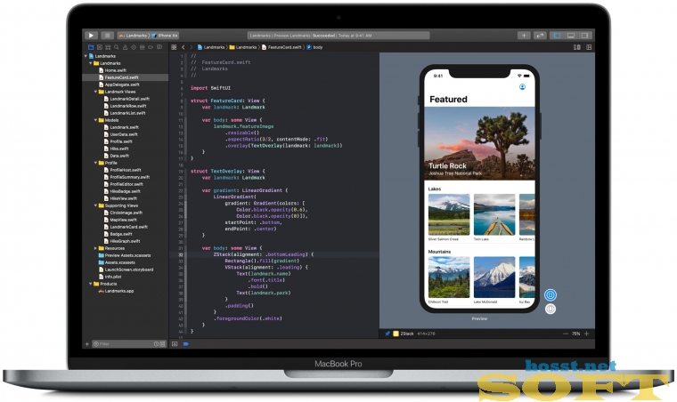Screen dimensions: 677x402
Task: Toggle the inspector panel visibility
Action: click(x=584, y=36)
